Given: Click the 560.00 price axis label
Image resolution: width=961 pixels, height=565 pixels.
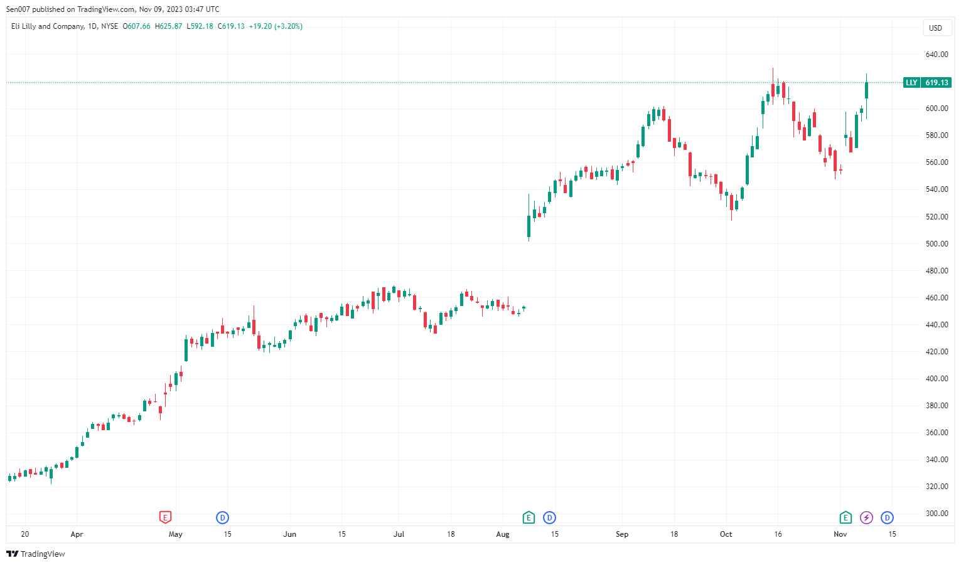Looking at the screenshot, I should click(x=937, y=162).
